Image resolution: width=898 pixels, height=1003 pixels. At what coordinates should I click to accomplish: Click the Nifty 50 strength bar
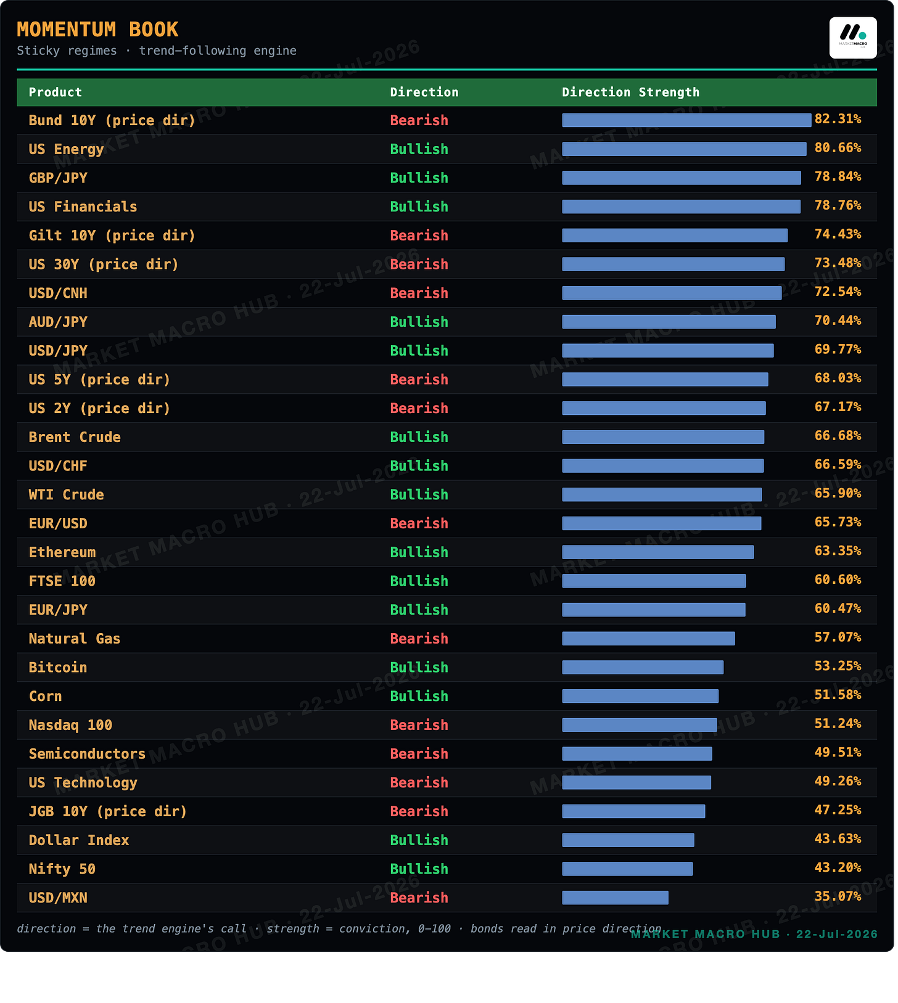pos(627,869)
